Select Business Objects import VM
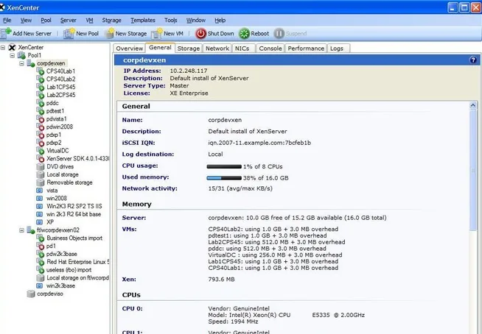 click(74, 238)
